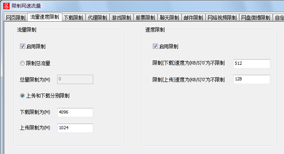The image size is (284, 154).
Task: Open the 网络视频限制 tab
Action: point(222,18)
